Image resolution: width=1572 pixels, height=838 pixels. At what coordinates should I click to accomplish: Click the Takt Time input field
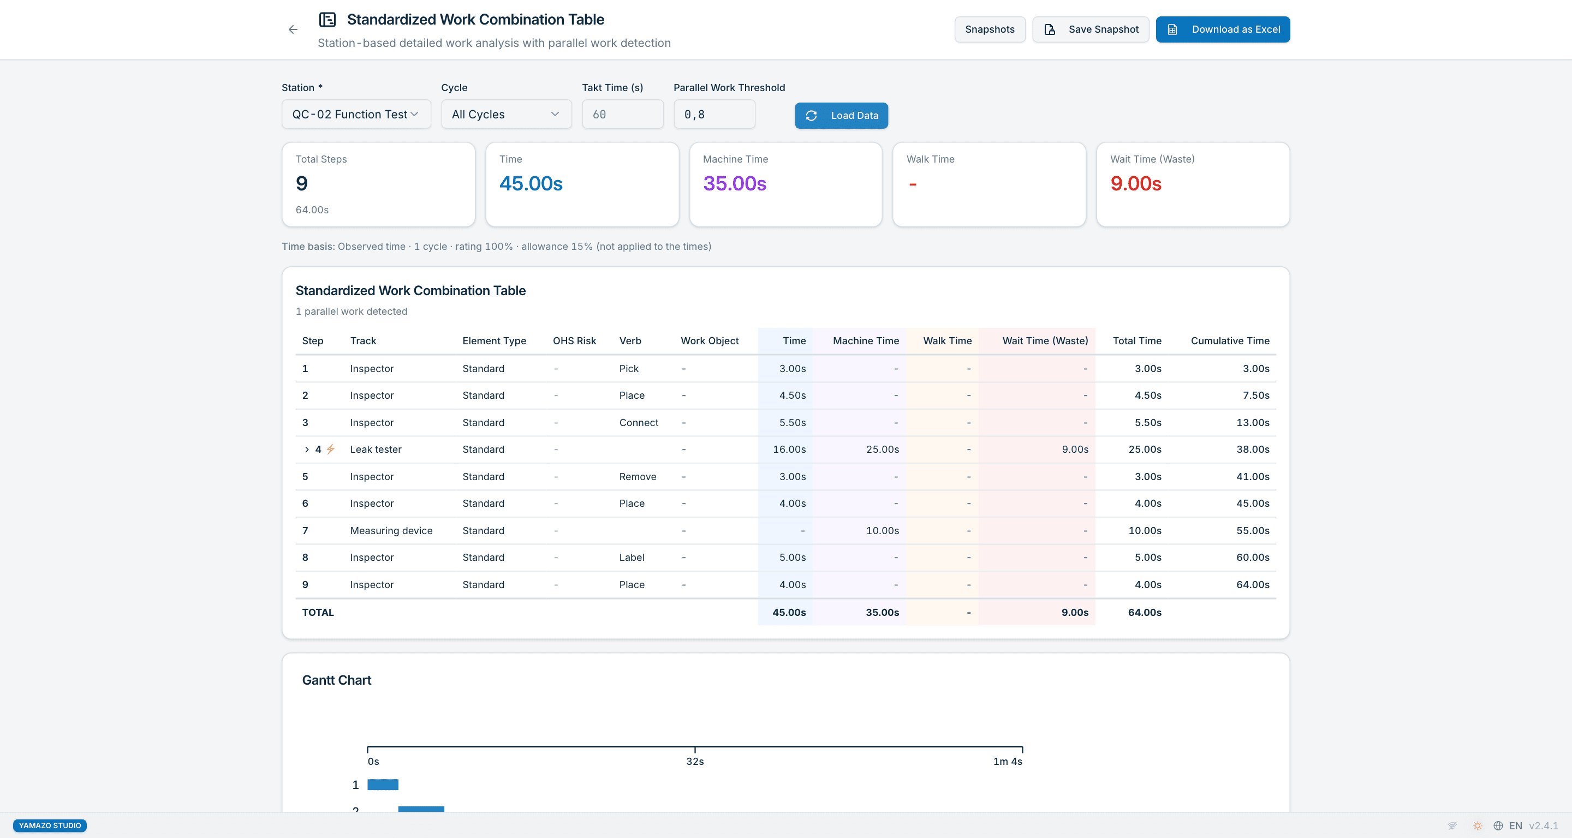622,114
